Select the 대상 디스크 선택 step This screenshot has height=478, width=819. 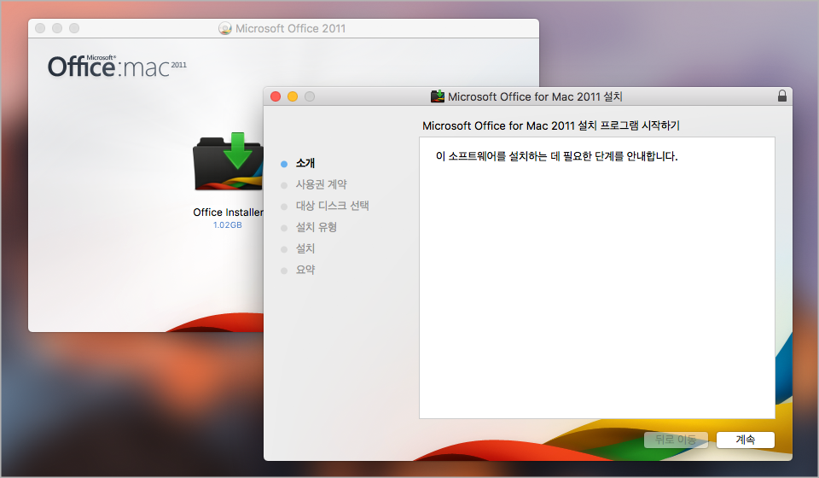click(332, 206)
